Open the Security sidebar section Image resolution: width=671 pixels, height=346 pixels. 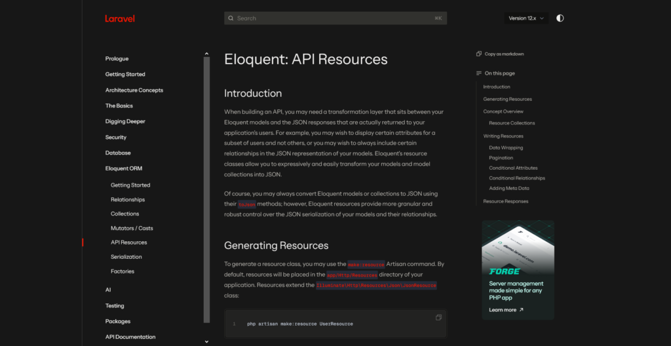pyautogui.click(x=116, y=137)
